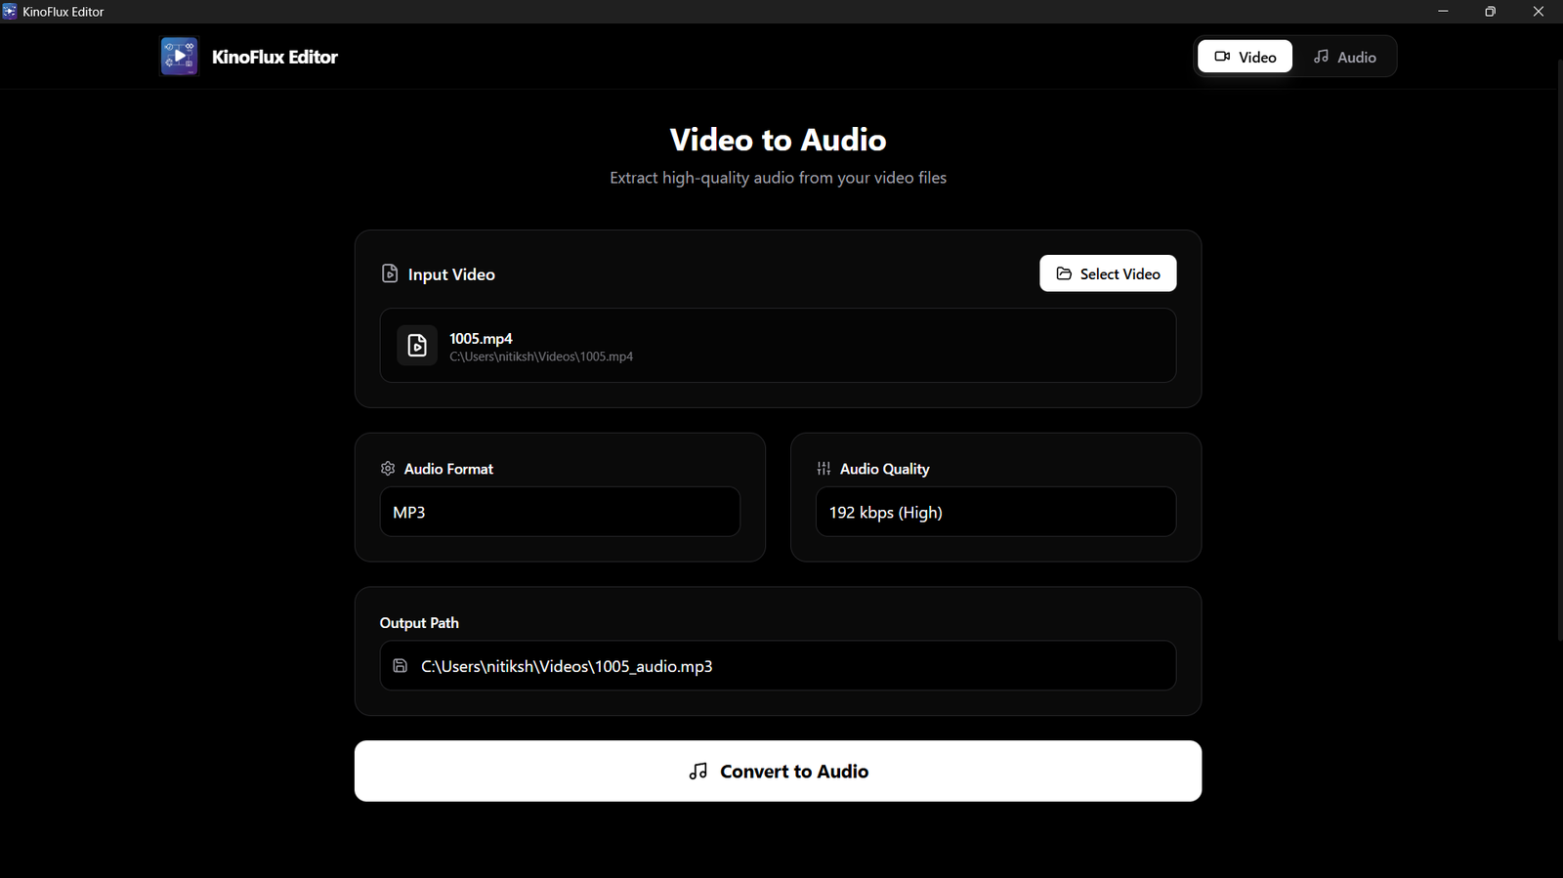Restore down the KinoFlux Editor window
This screenshot has height=878, width=1563.
click(x=1490, y=12)
